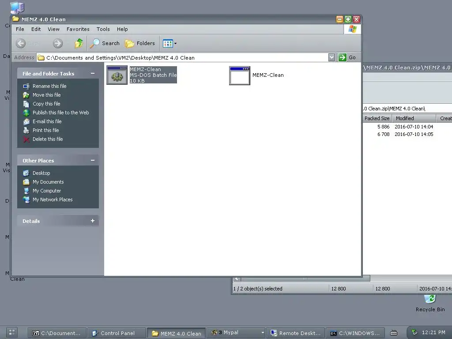
Task: Click the address path field
Action: 182,58
